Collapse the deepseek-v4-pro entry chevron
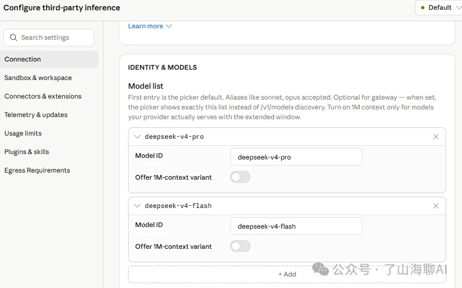The width and height of the screenshot is (462, 288). pos(137,137)
